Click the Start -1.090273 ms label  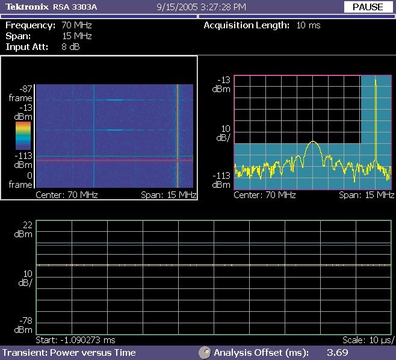pyautogui.click(x=75, y=340)
